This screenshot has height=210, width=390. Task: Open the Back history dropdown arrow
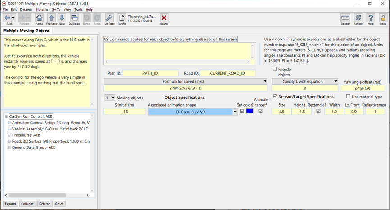click(14, 18)
